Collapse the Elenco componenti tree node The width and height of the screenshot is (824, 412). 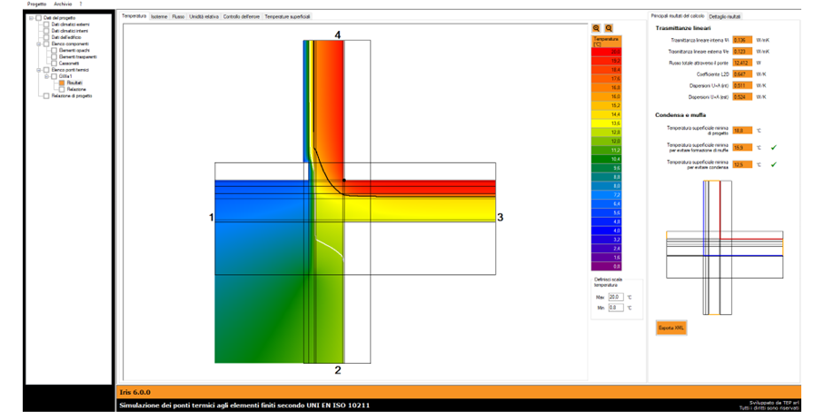[x=38, y=44]
